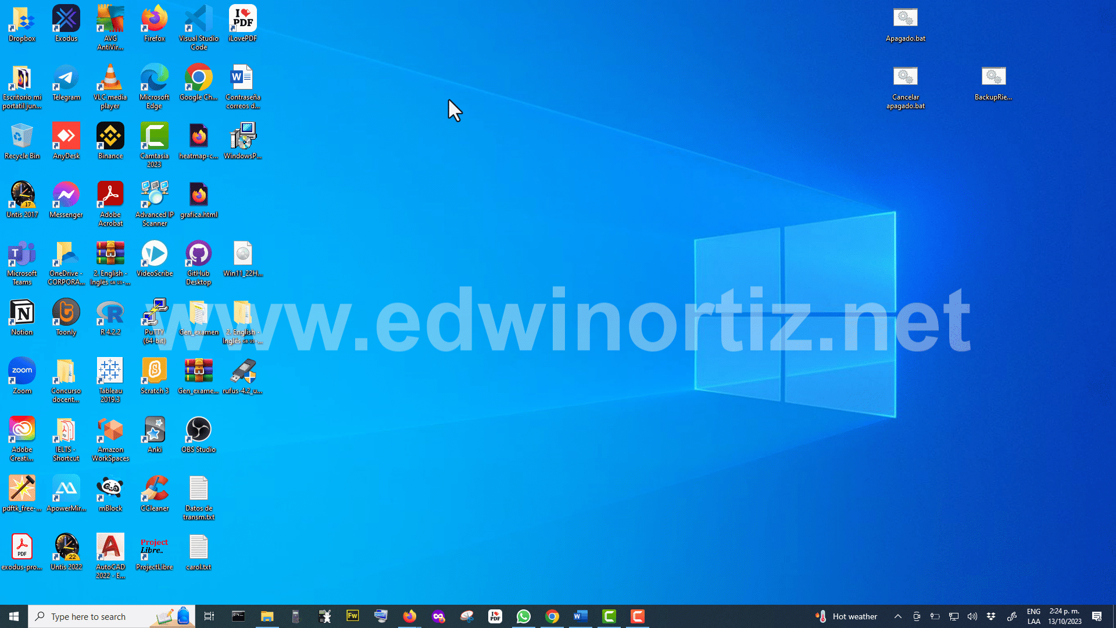The image size is (1116, 628).
Task: Select Visual Studio Code desktop shortcut
Action: click(x=199, y=28)
